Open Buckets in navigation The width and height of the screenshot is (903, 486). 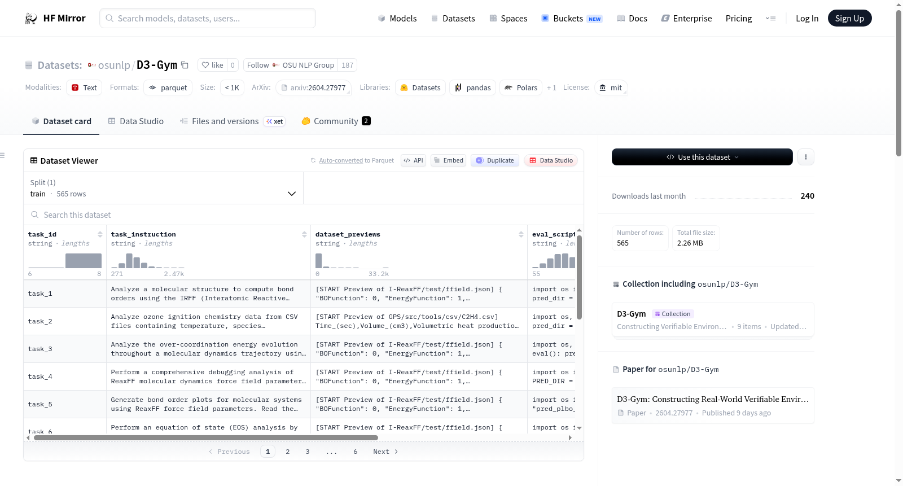tap(572, 18)
